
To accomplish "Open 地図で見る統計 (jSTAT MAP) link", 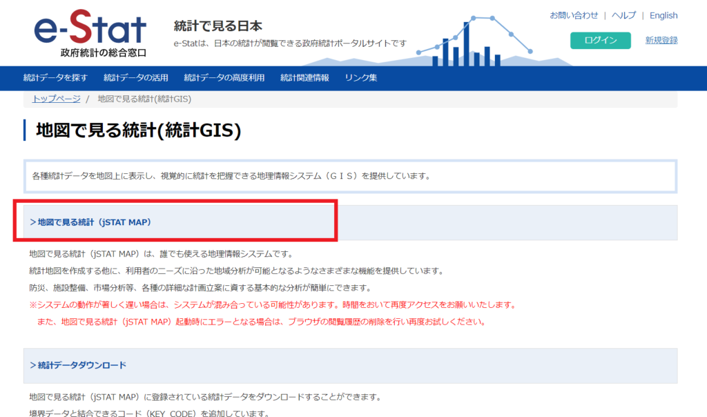I will coord(90,222).
